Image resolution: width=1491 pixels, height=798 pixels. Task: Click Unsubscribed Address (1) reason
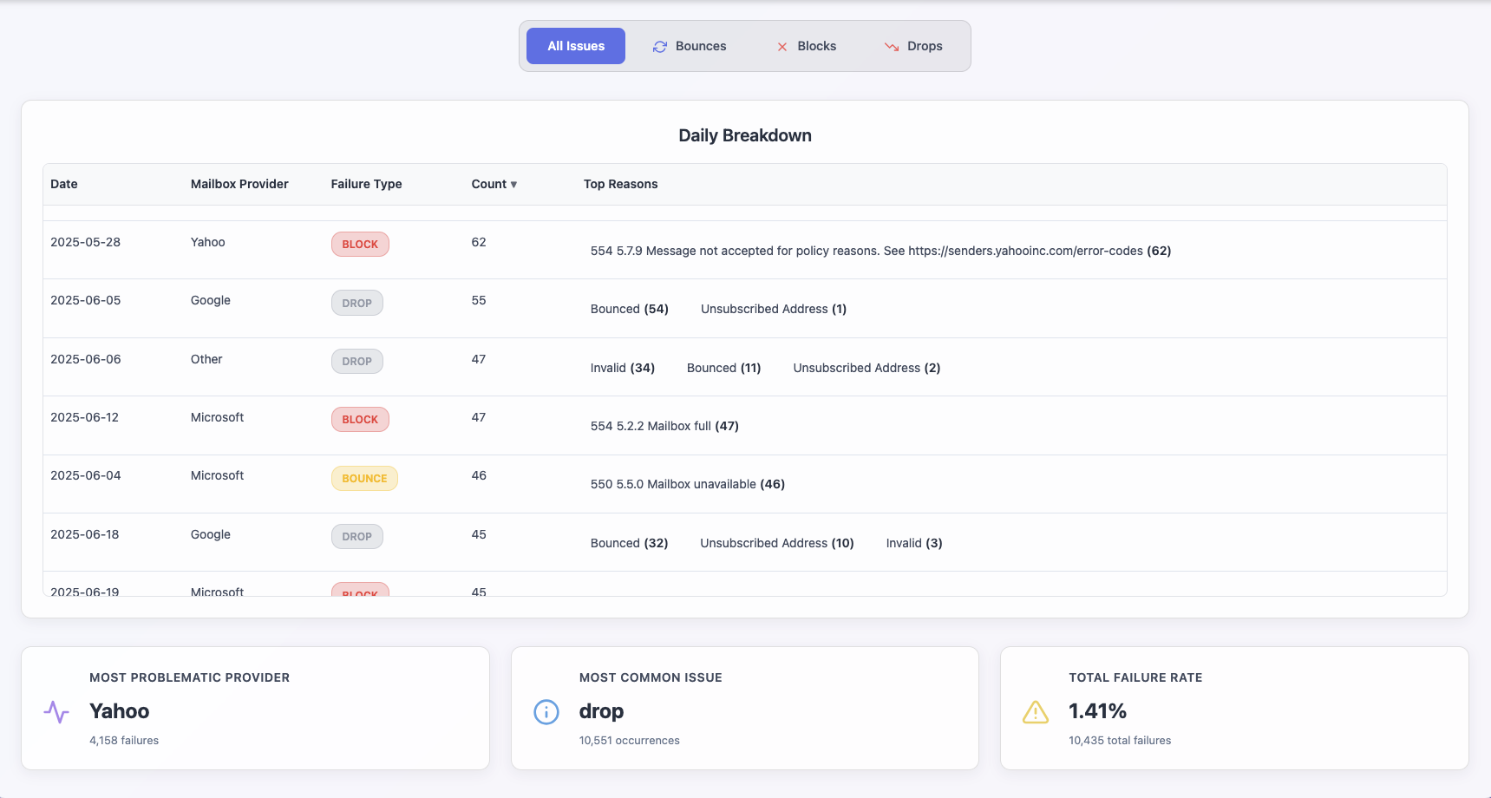tap(774, 309)
